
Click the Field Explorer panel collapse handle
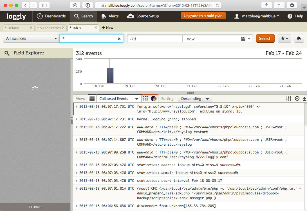[x=72, y=120]
